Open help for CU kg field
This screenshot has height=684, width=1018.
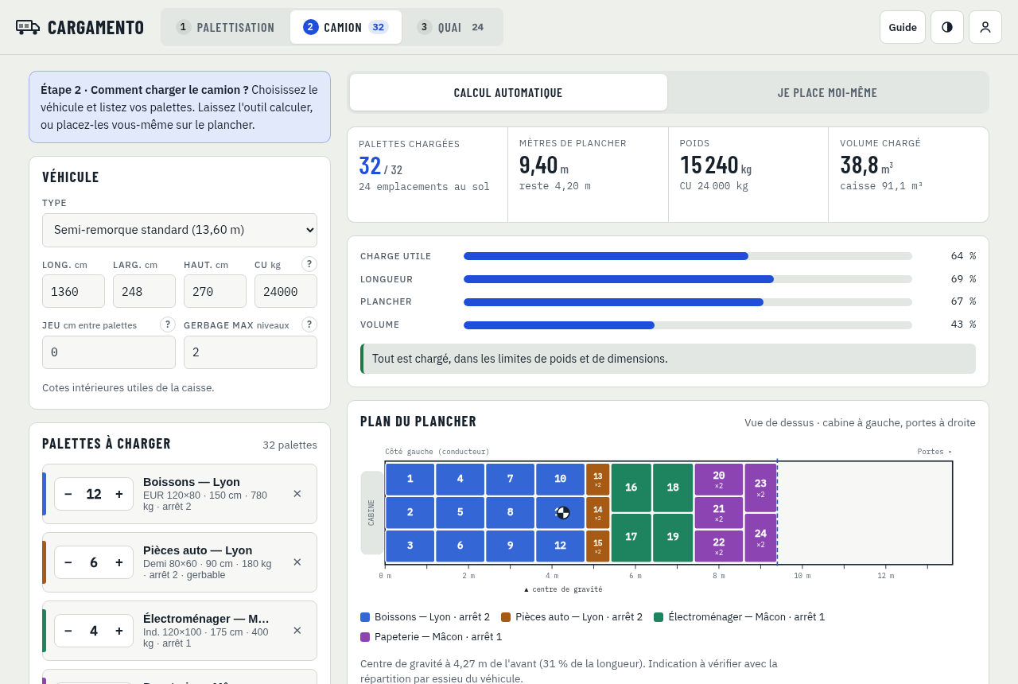(309, 264)
